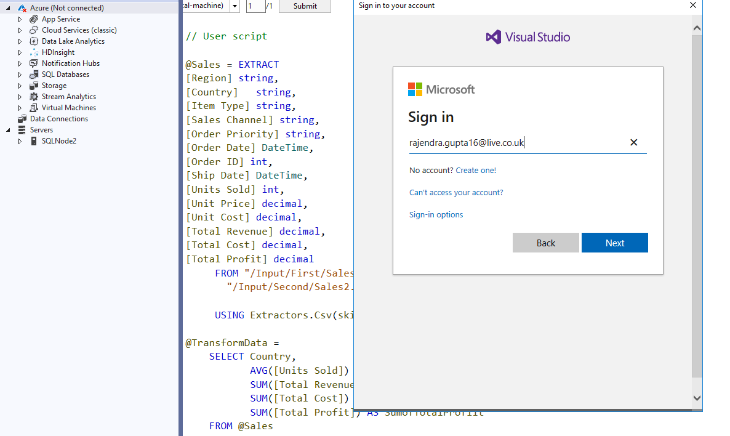Image resolution: width=730 pixels, height=436 pixels.
Task: Expand the Virtual Machines node
Action: (20, 108)
